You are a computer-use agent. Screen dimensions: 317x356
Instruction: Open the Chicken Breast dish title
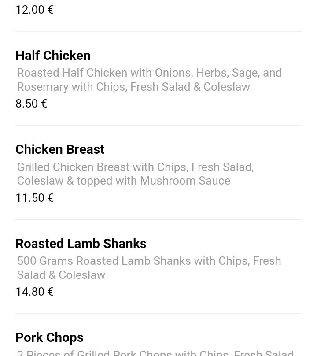point(60,149)
